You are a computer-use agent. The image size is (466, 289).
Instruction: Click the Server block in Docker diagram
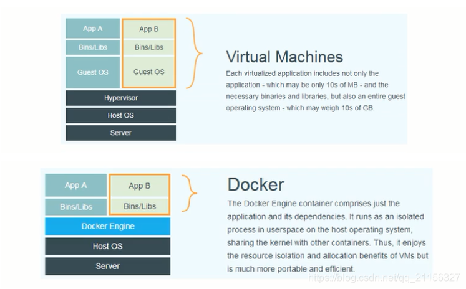(x=107, y=266)
